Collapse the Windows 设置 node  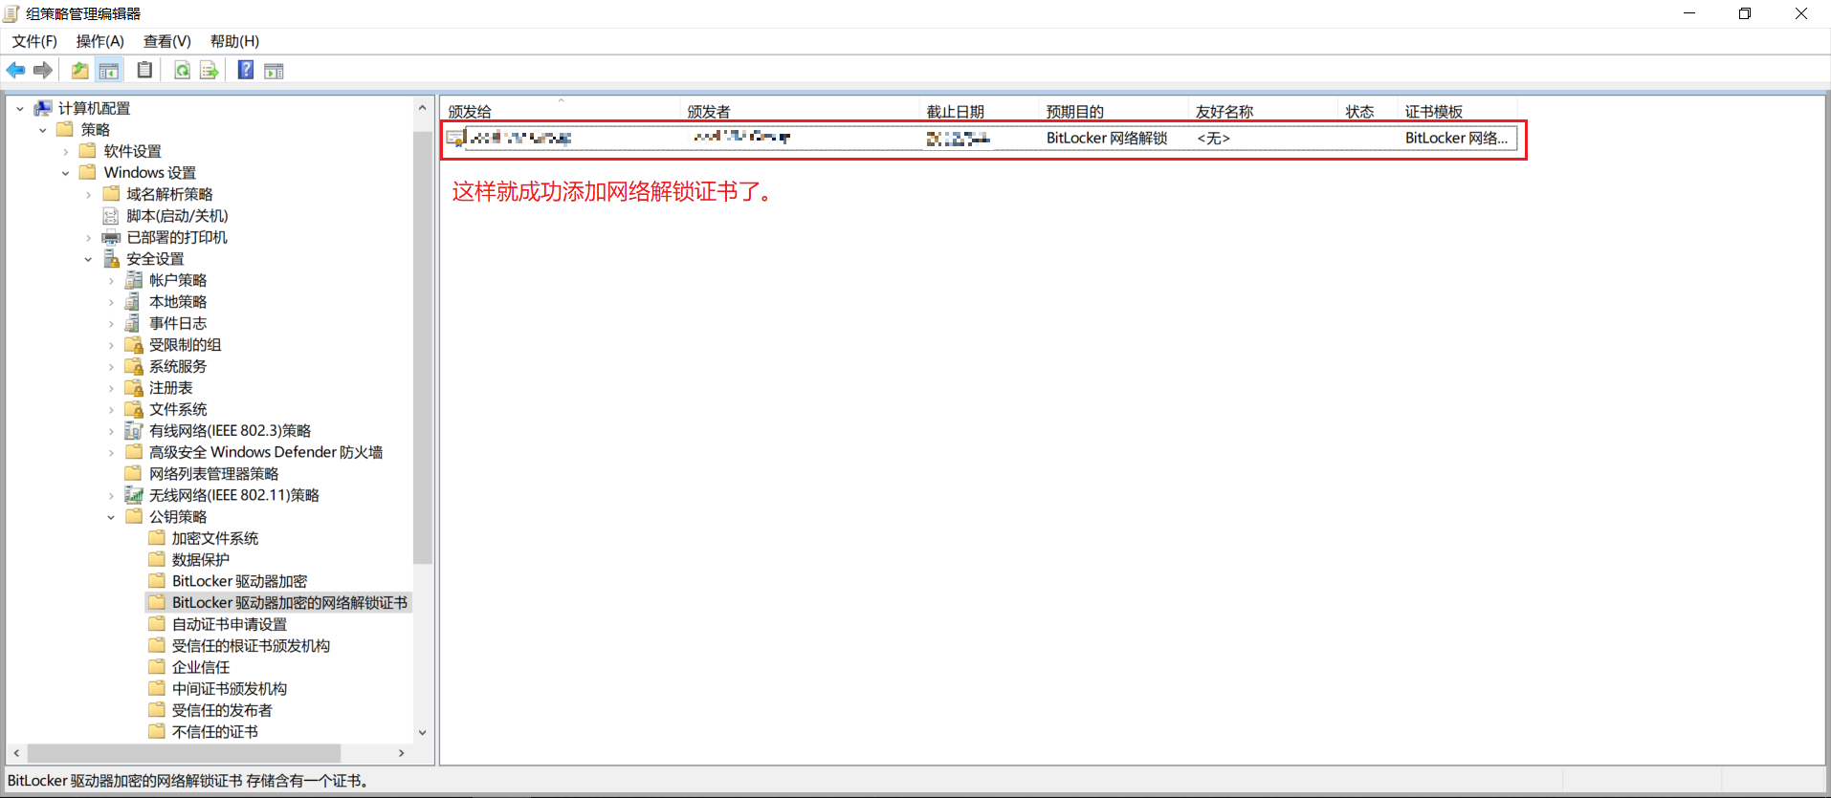pyautogui.click(x=66, y=173)
